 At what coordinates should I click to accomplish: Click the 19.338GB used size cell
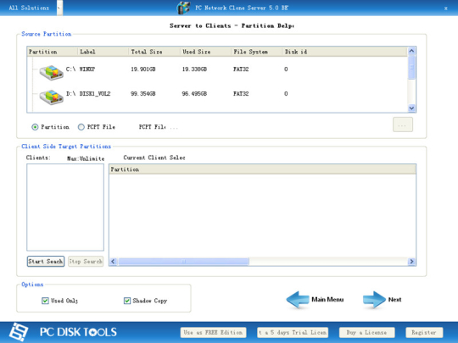pyautogui.click(x=194, y=69)
